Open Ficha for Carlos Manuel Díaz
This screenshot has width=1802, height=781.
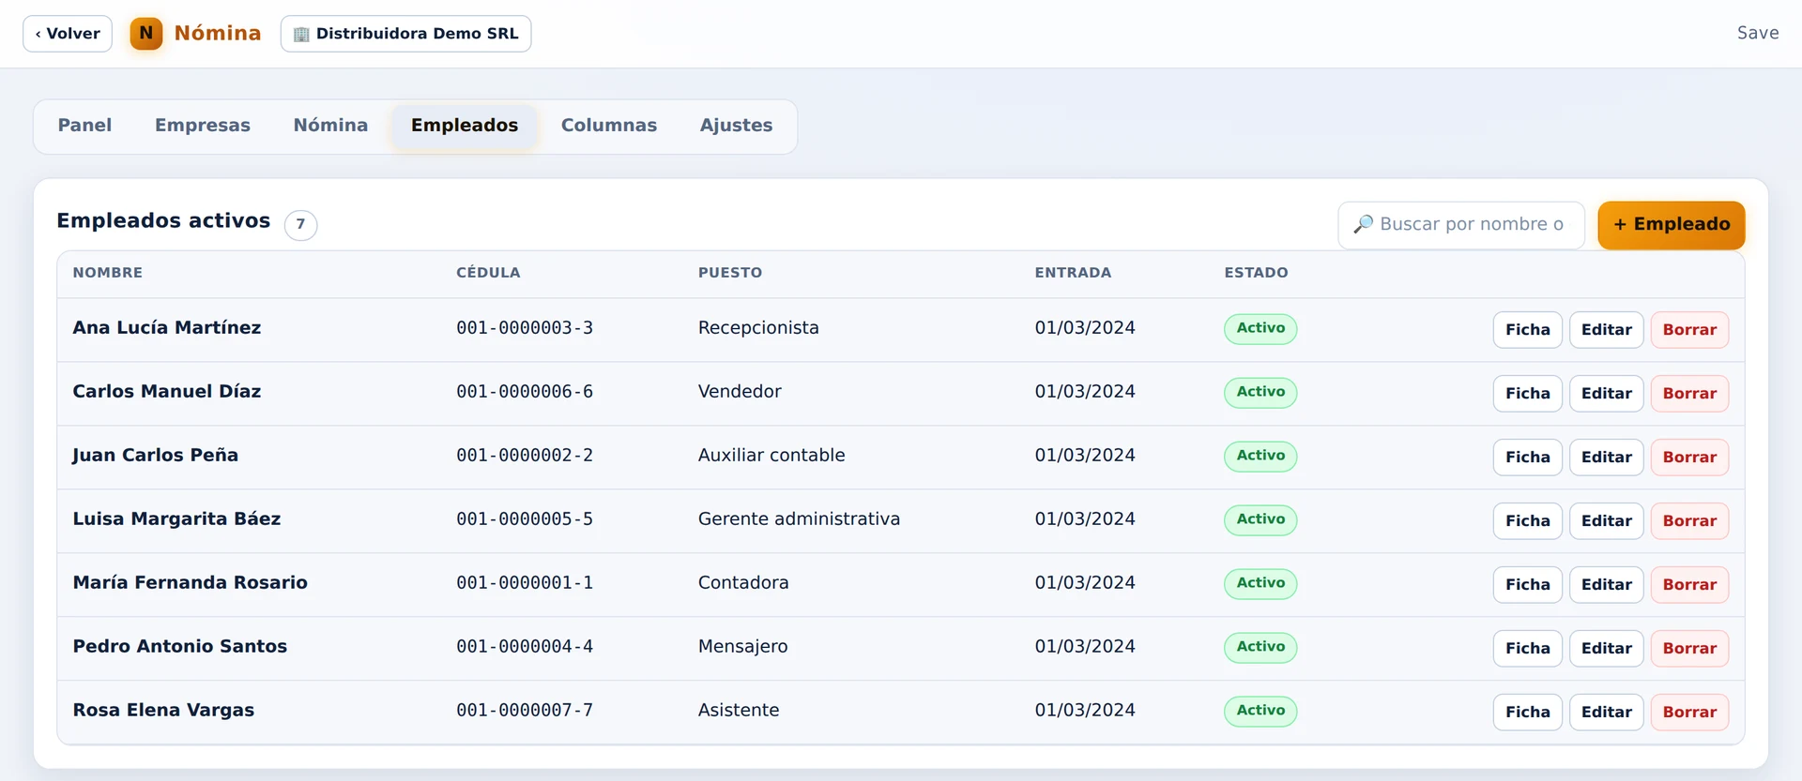[x=1528, y=394]
